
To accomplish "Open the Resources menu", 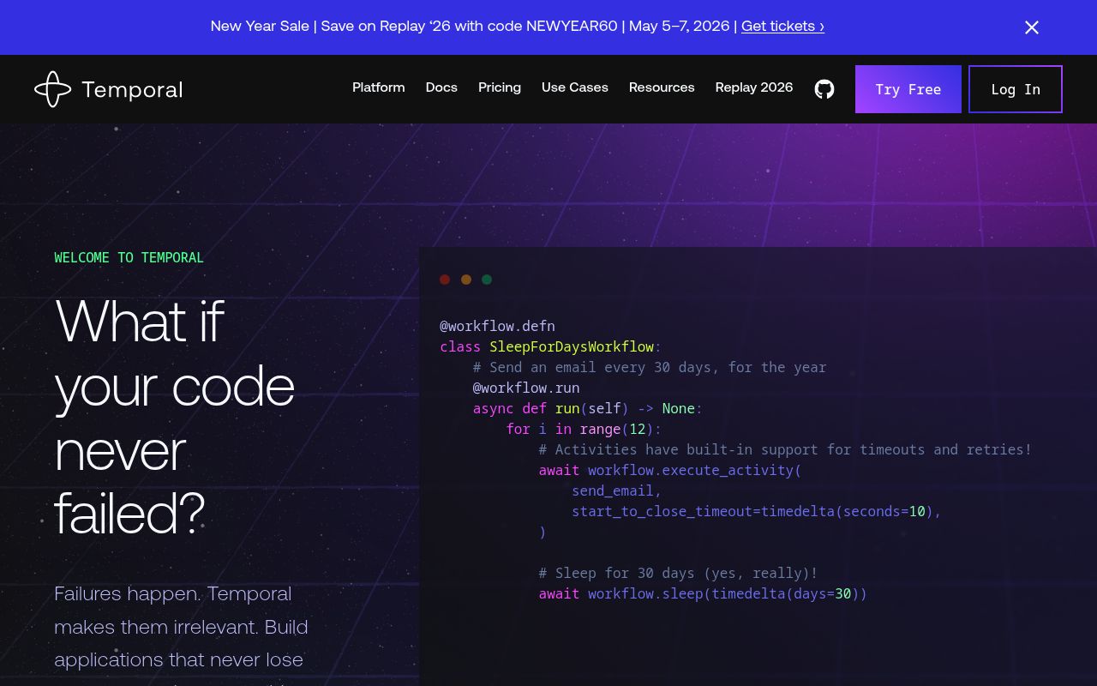I will pos(662,87).
